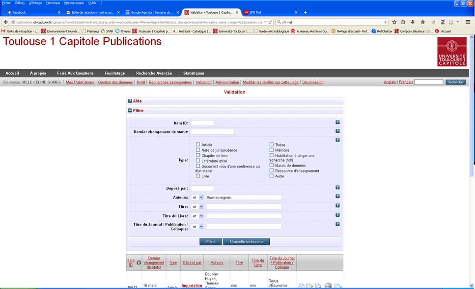Open RefChatter bookmark
The image size is (475, 289).
pos(382,31)
